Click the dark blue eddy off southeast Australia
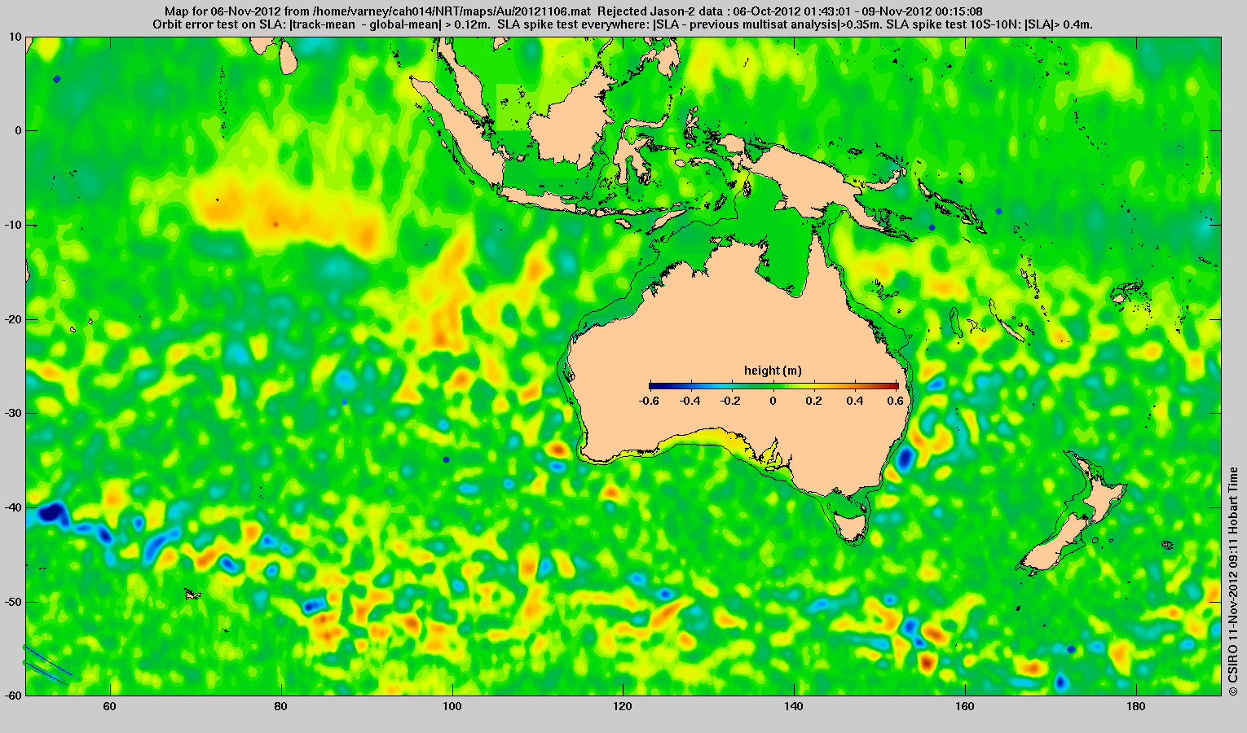 point(905,459)
